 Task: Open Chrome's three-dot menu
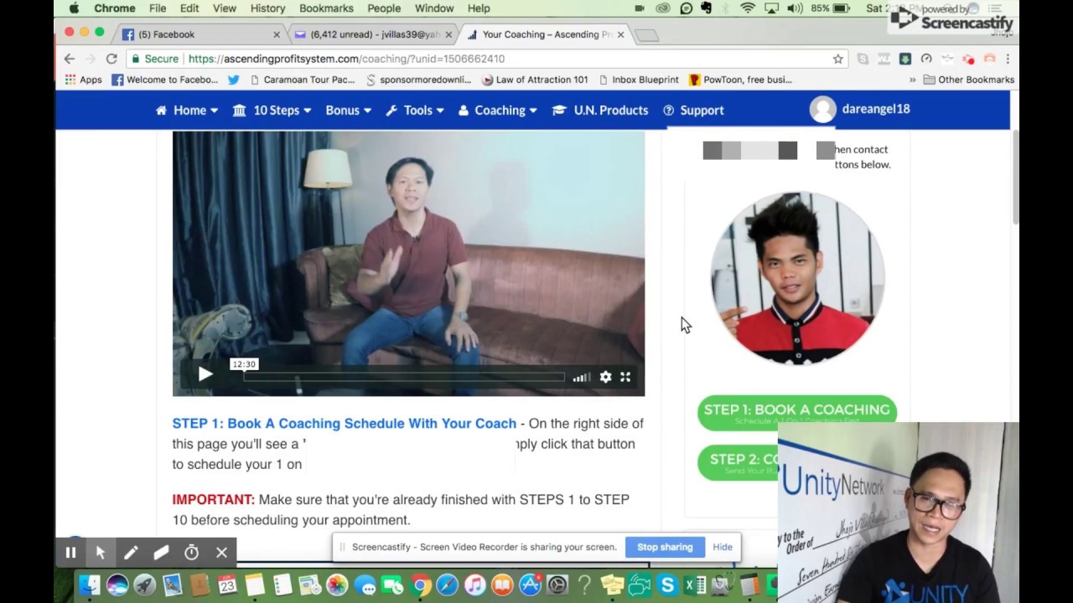click(x=1008, y=59)
